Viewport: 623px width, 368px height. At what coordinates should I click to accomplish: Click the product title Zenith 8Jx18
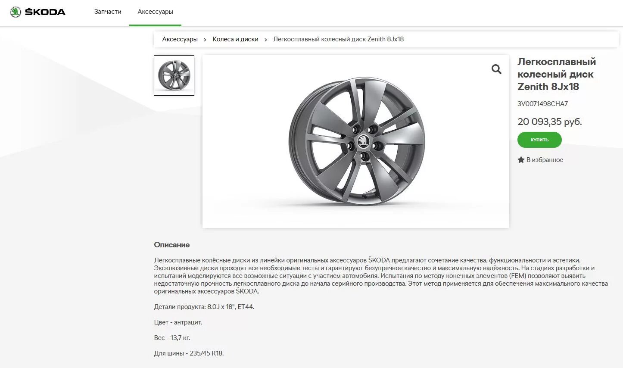point(556,74)
